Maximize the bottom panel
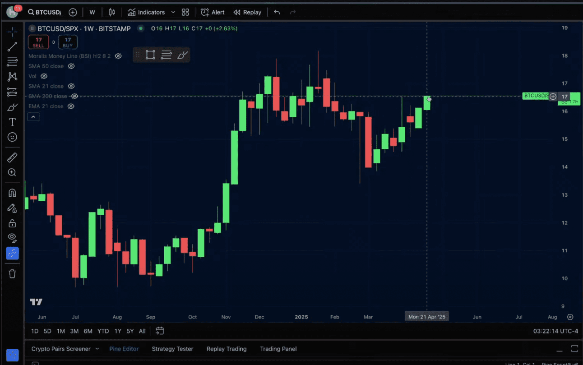 [x=574, y=349]
